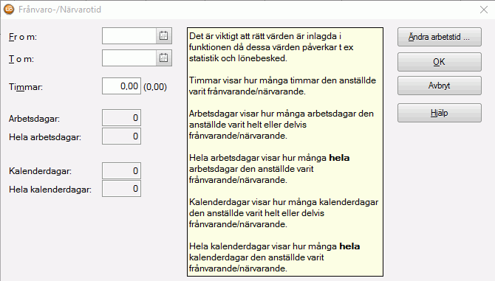Focus the T o m date field
This screenshot has height=281, width=495.
[x=129, y=58]
